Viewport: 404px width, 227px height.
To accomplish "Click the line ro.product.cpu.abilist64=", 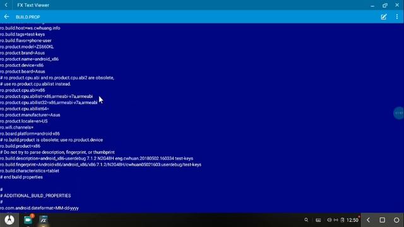I will pos(25,109).
